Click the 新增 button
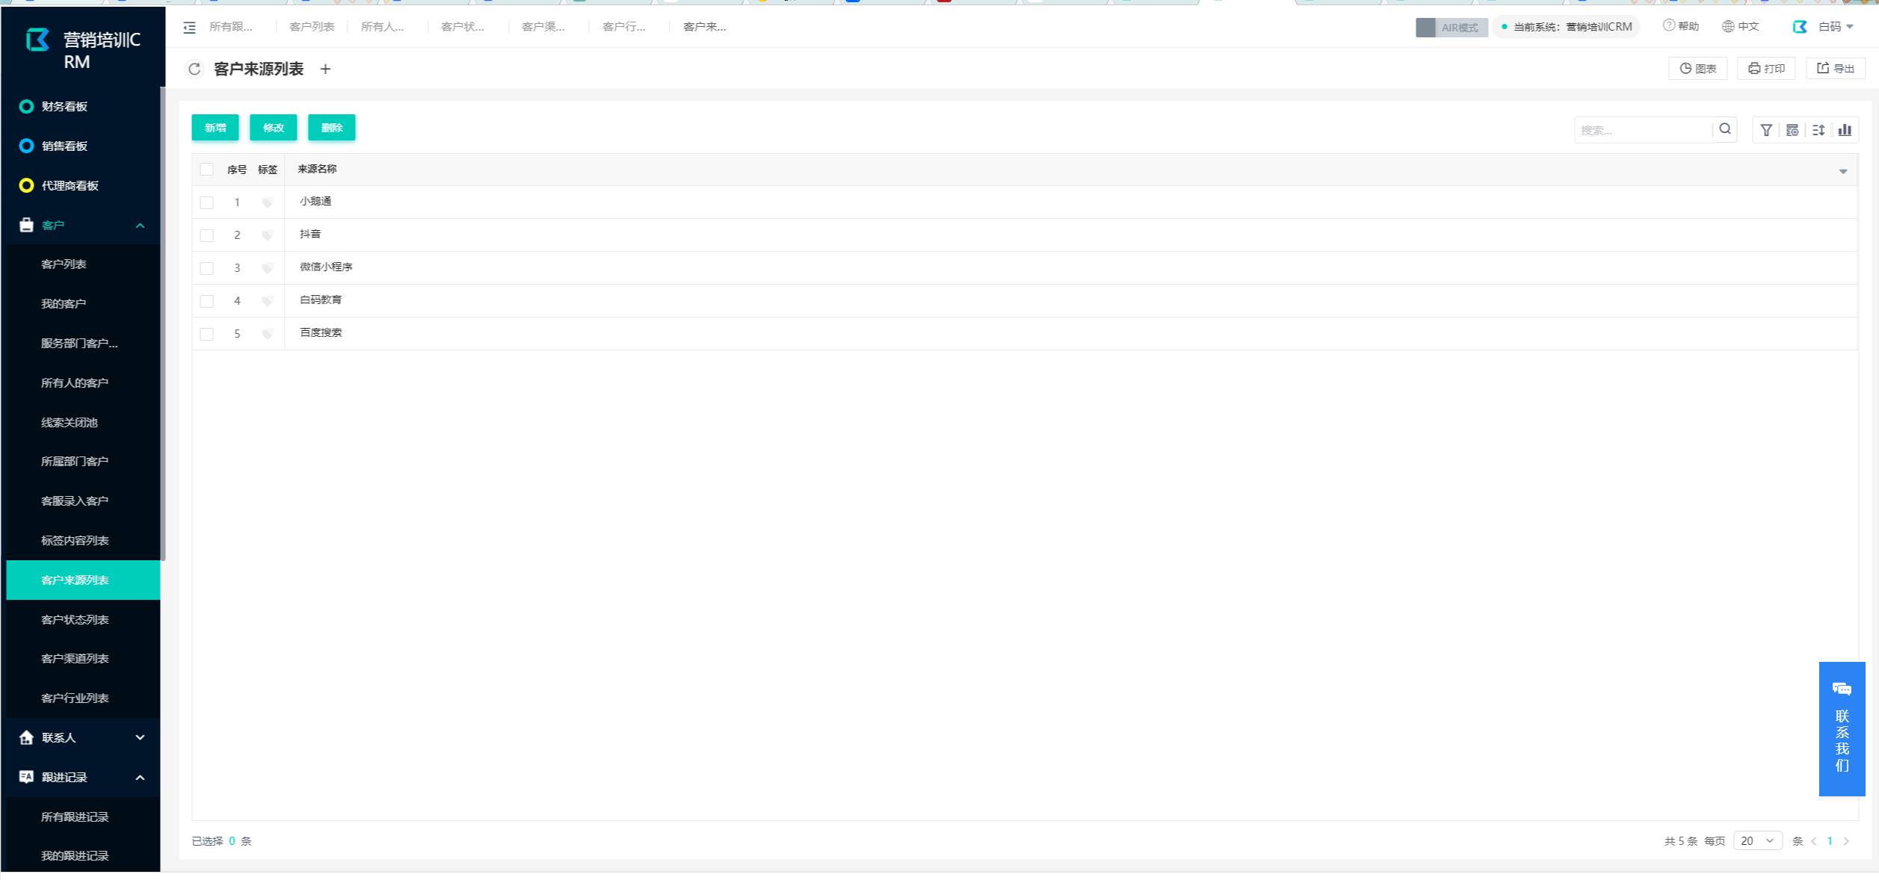1879x880 pixels. point(215,128)
